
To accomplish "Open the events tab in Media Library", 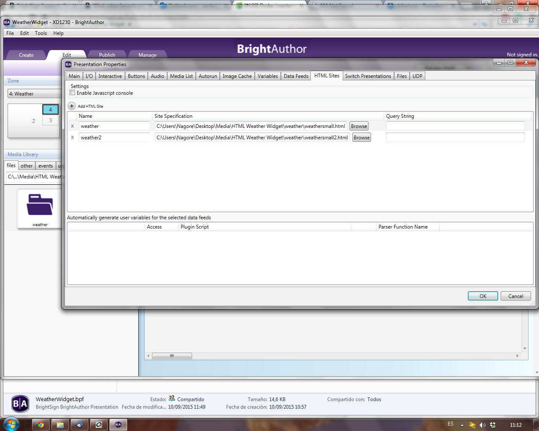I will 45,166.
